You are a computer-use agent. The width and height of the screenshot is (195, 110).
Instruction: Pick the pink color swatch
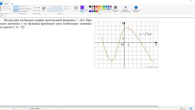(97, 9)
